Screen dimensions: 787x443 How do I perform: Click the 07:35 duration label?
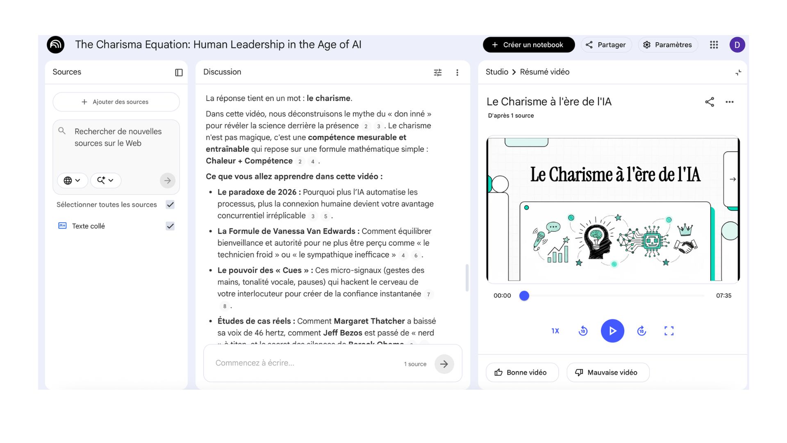pos(723,295)
